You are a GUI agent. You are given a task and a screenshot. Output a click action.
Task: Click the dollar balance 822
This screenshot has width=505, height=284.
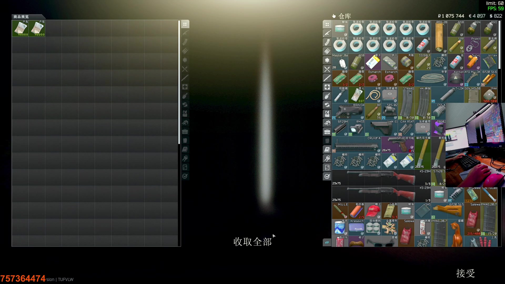click(x=496, y=16)
